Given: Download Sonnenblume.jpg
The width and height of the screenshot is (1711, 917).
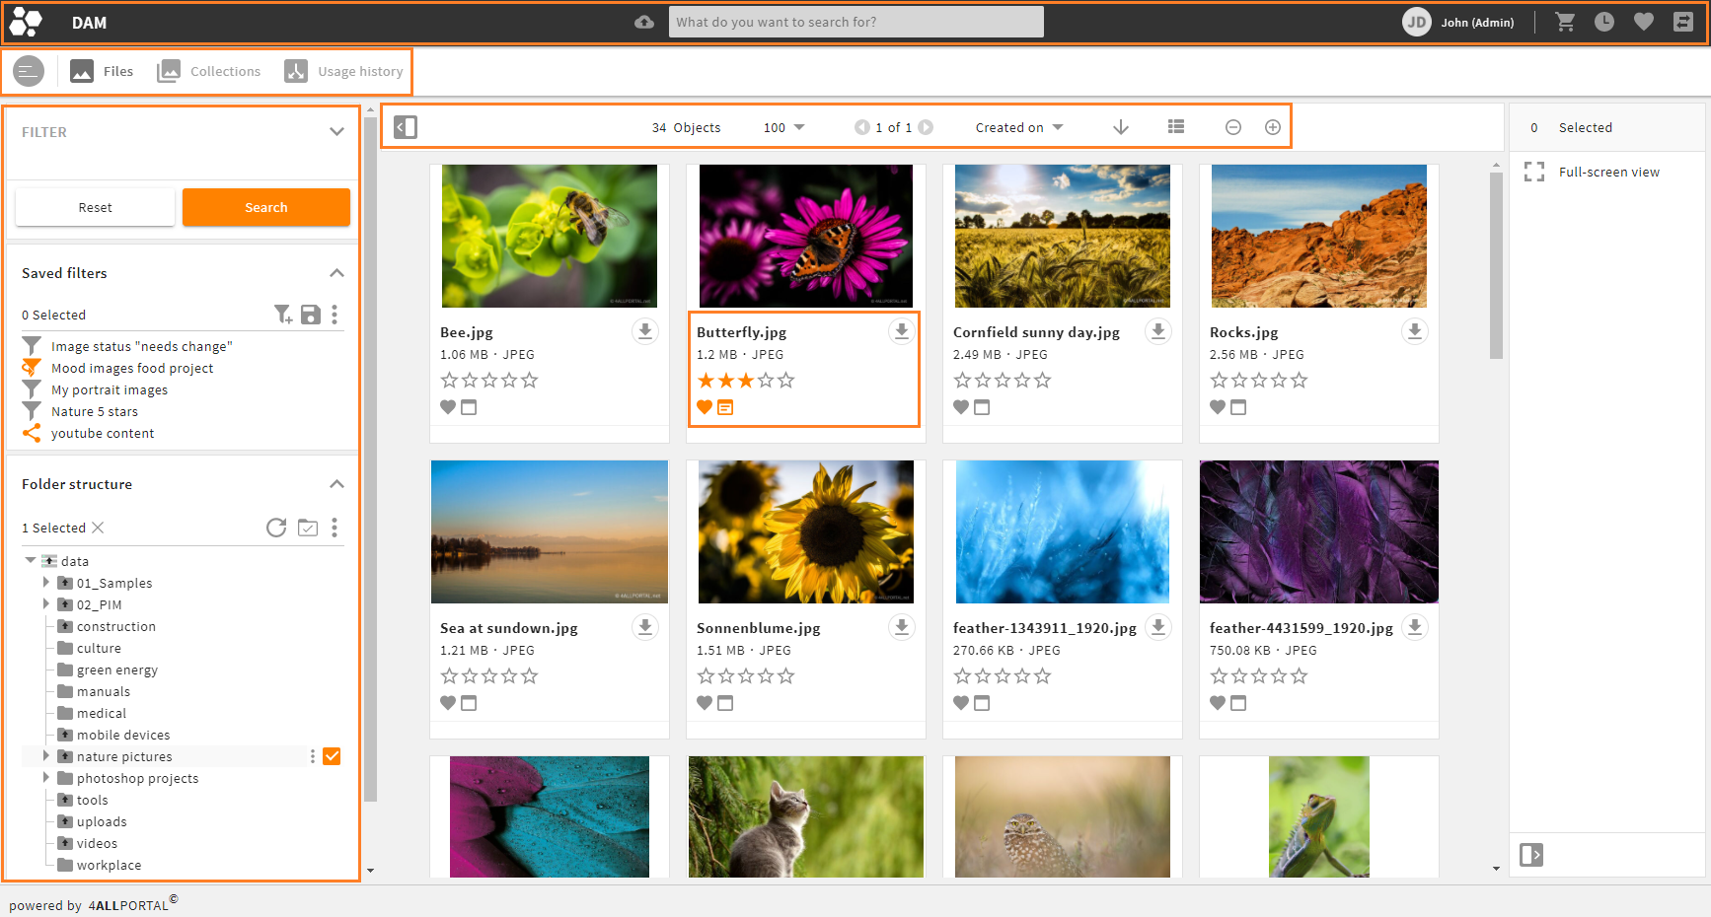Looking at the screenshot, I should 902,627.
